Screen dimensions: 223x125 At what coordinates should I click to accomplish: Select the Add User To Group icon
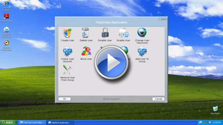click(x=142, y=51)
